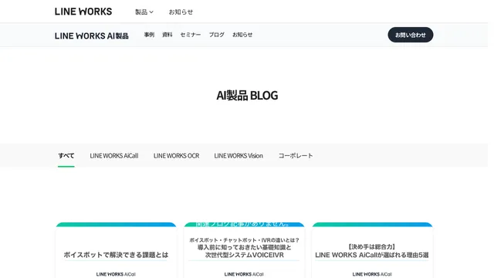Screen dimensions: 494x278
Task: Click the AI製品 BLOG heading
Action: (x=247, y=95)
